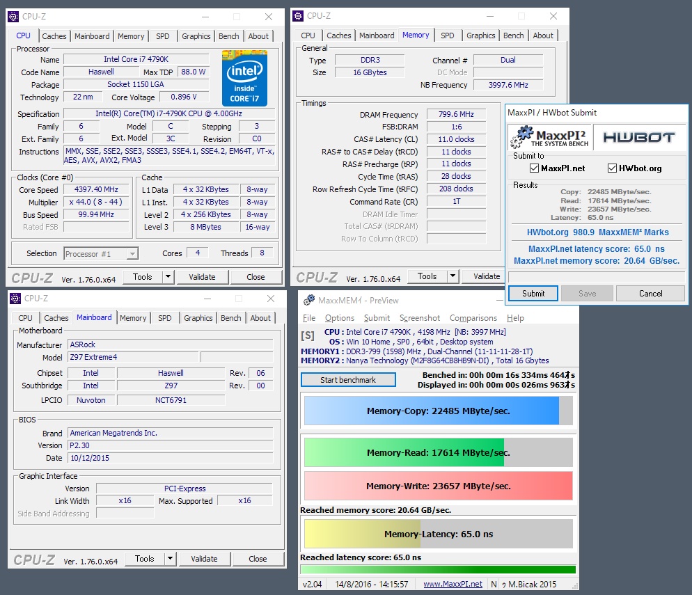692x595 pixels.
Task: Click the [S] badge in MaxxMEM
Action: (x=308, y=336)
